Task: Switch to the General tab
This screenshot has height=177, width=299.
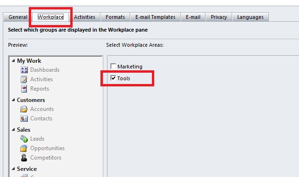Action: pyautogui.click(x=18, y=17)
